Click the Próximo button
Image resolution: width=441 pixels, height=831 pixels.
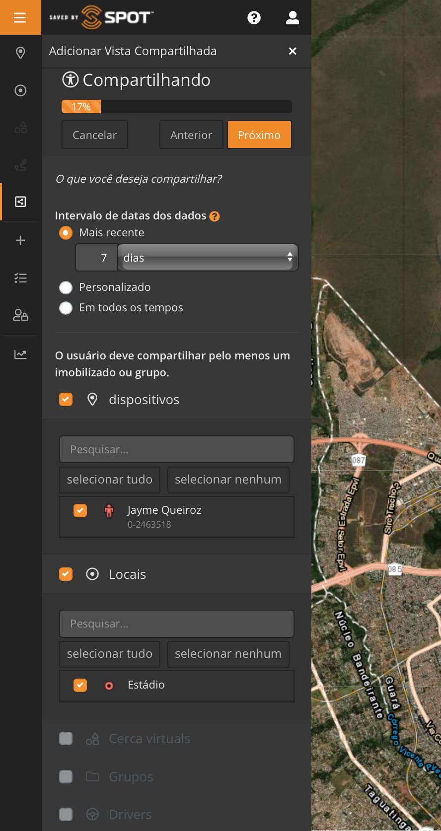pos(259,135)
